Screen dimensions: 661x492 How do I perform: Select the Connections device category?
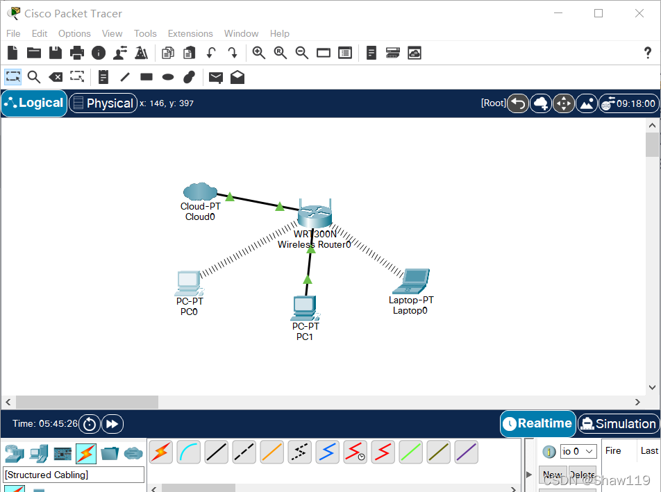[x=86, y=454]
